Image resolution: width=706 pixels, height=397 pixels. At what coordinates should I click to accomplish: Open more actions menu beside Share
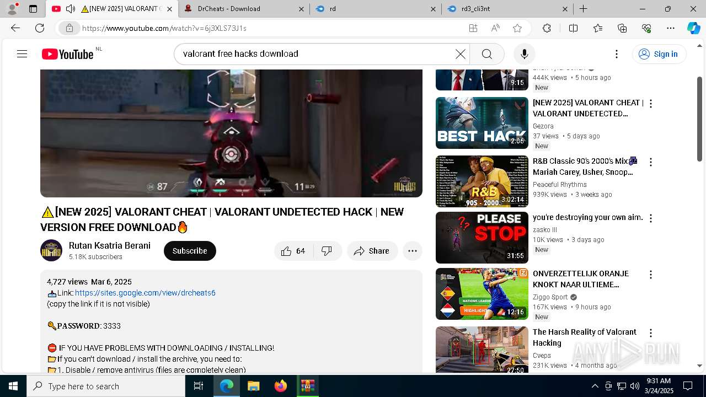click(412, 251)
